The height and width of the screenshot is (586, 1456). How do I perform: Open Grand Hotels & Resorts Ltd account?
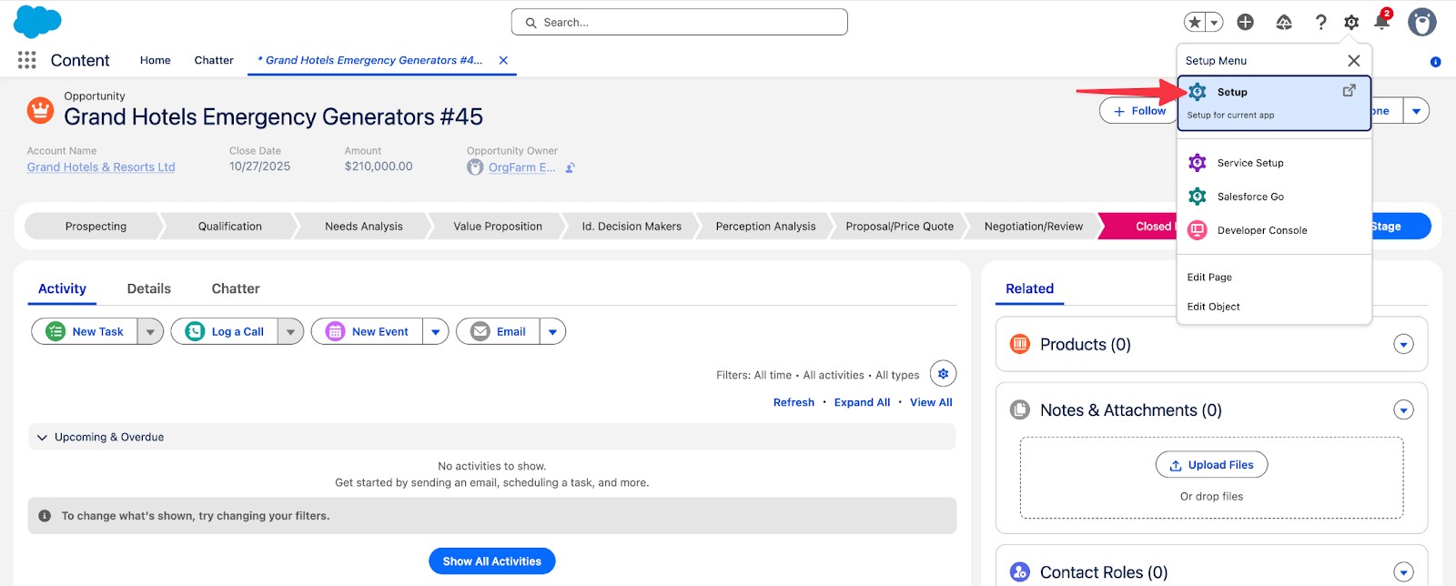click(x=101, y=167)
